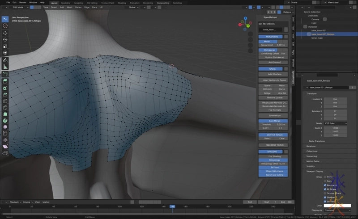
Task: Select the Rotate tool in toolbar
Action: pyautogui.click(x=5, y=39)
